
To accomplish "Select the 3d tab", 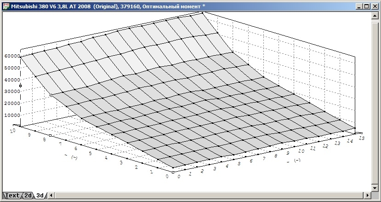I will (x=40, y=195).
